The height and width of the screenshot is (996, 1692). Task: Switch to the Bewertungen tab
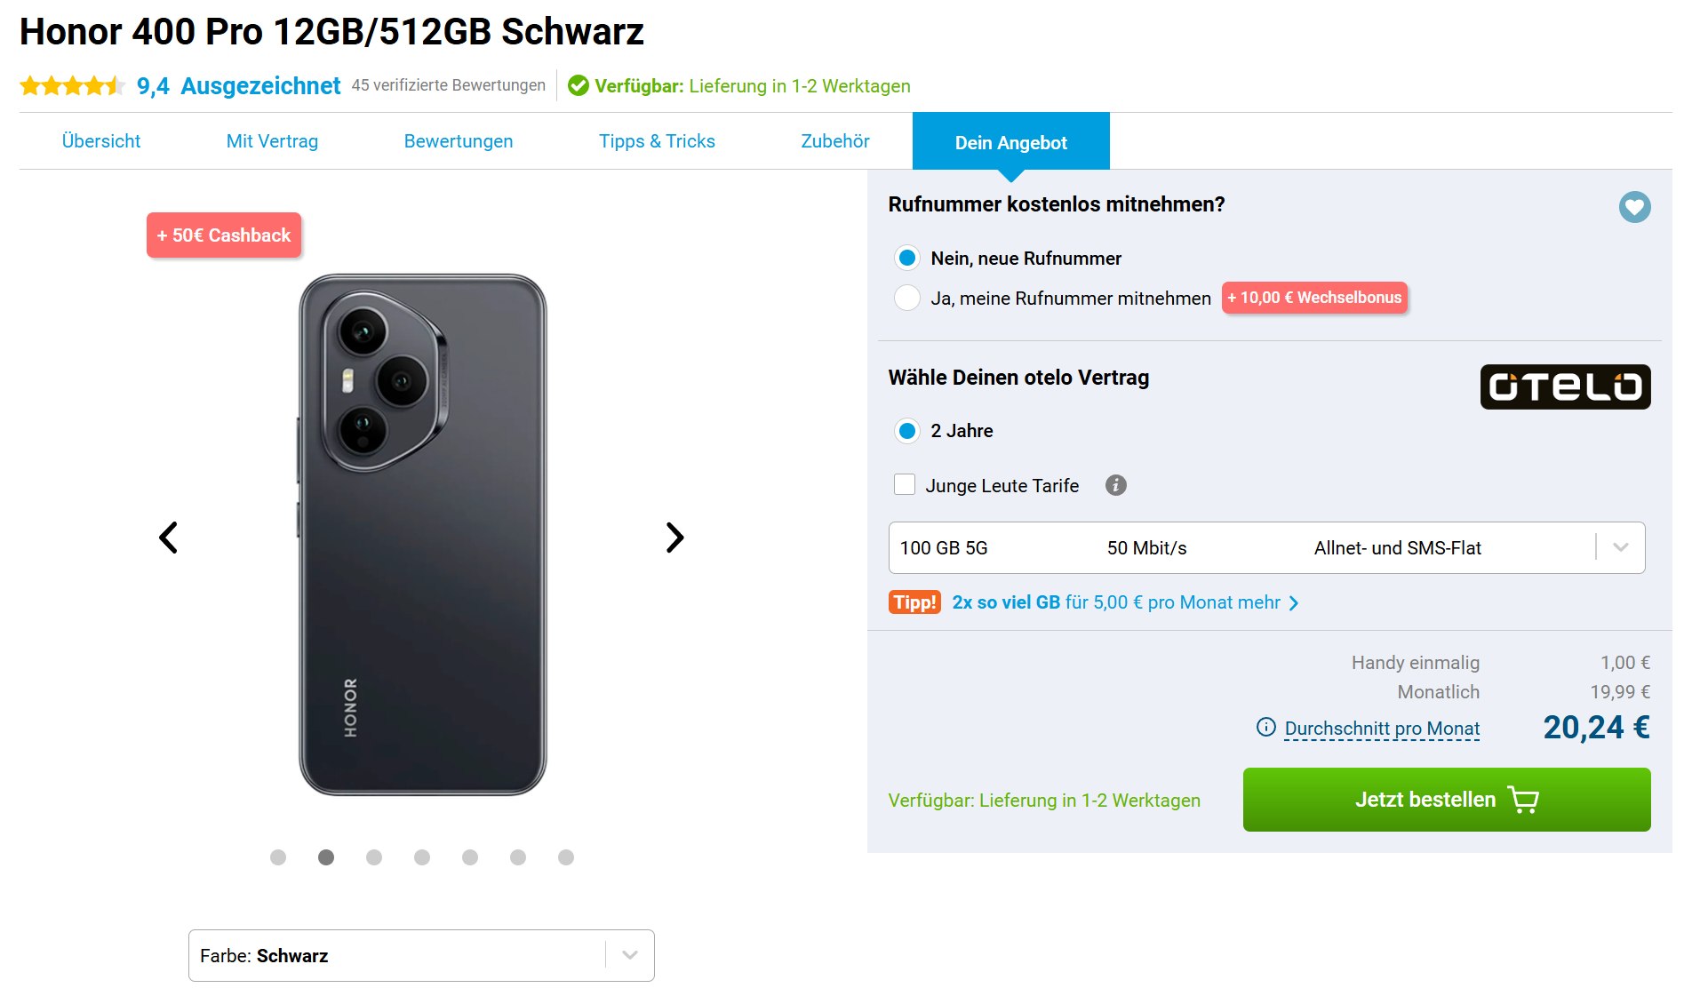coord(458,141)
